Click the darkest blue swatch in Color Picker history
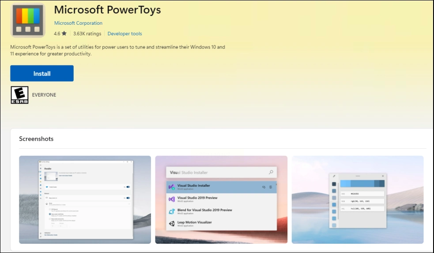The image size is (434, 253). (334, 184)
